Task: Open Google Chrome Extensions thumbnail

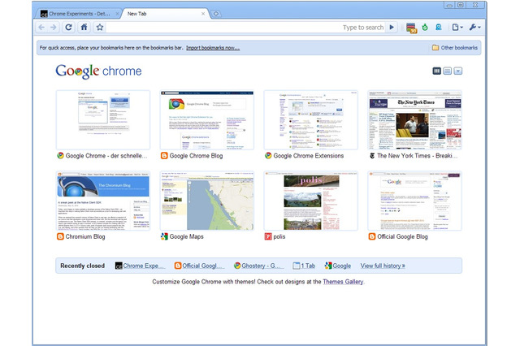Action: pos(310,120)
